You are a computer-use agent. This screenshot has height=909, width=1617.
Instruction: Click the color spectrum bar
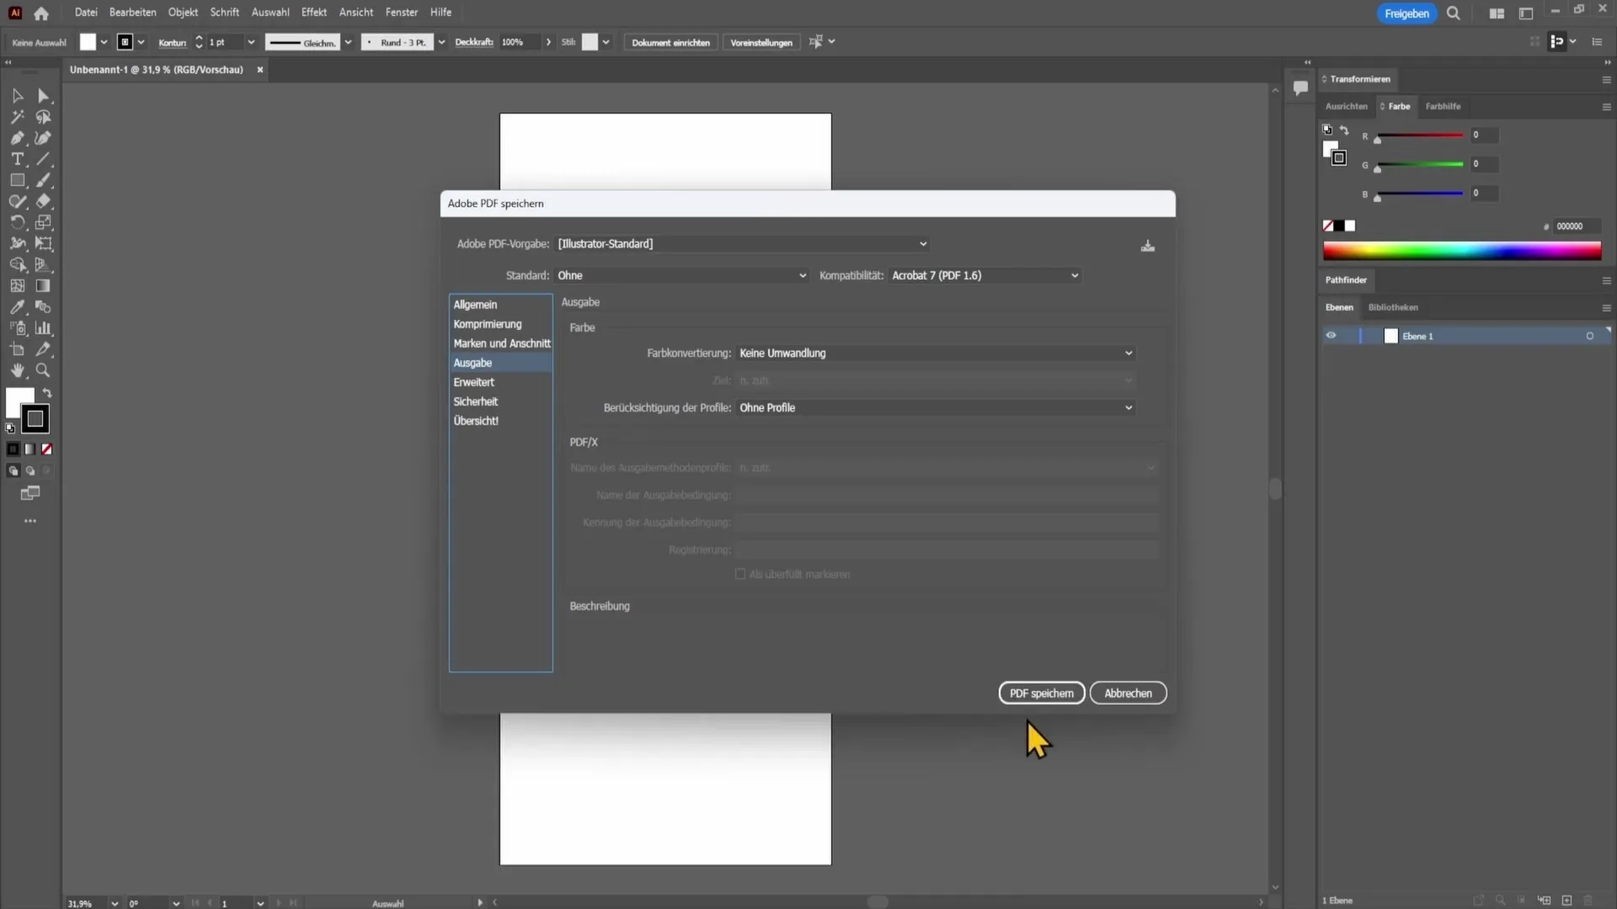coord(1462,251)
